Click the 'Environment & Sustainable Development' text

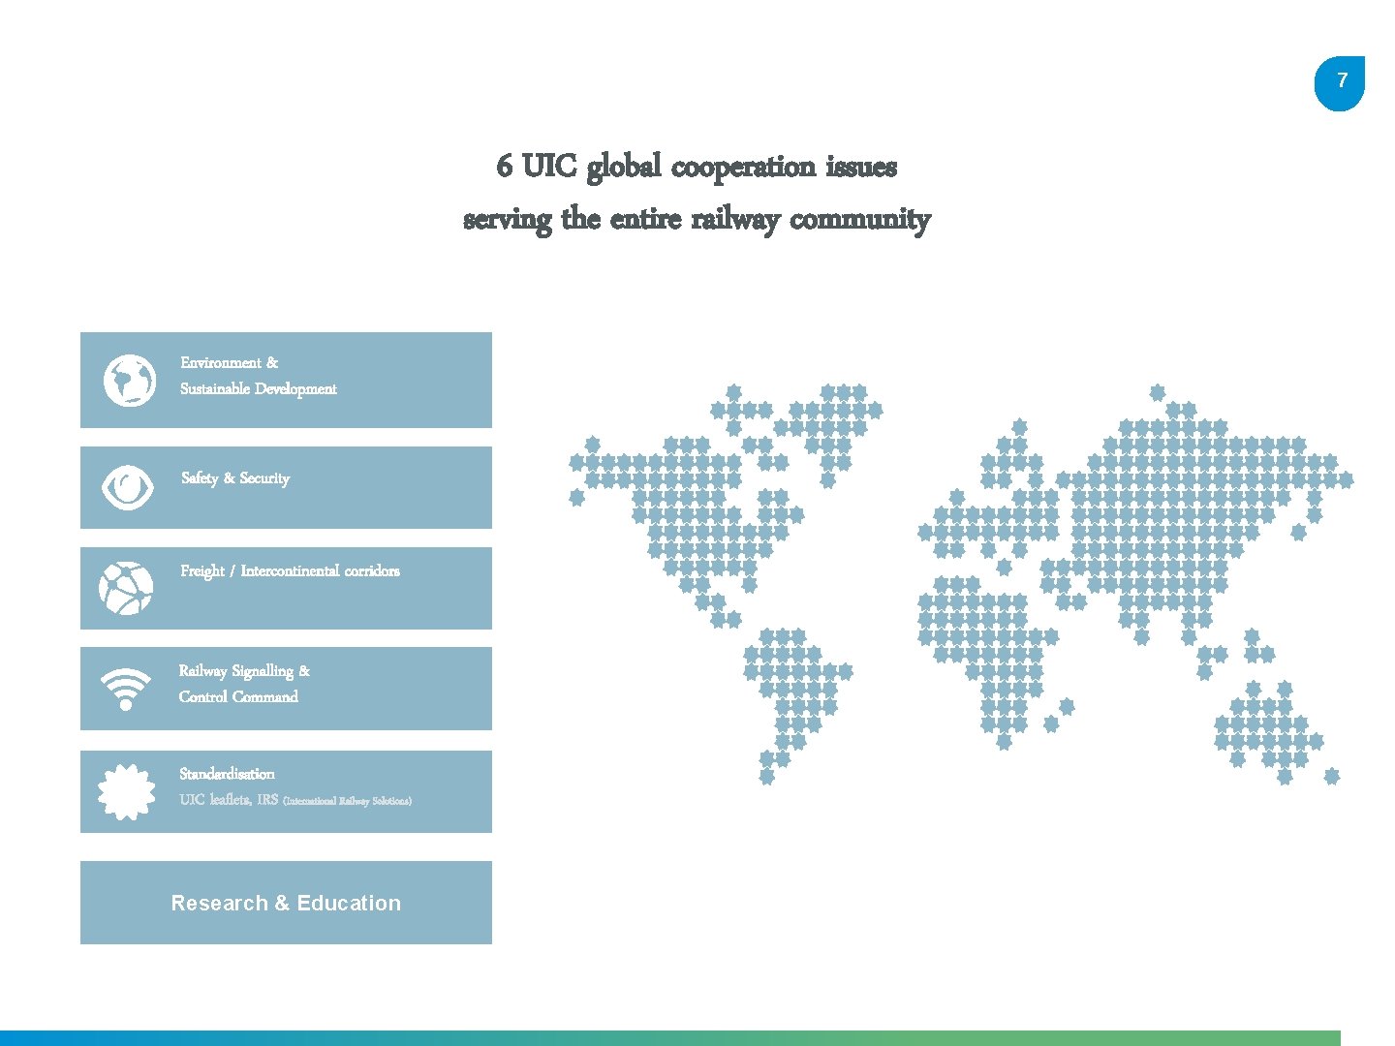(x=259, y=376)
